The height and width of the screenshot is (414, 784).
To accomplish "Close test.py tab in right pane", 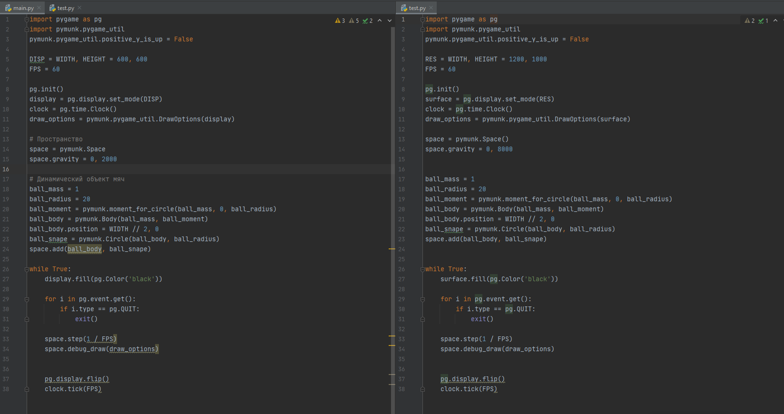I will 431,8.
